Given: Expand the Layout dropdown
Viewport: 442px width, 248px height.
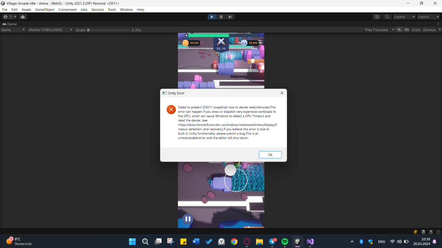Looking at the screenshot, I should point(428,17).
